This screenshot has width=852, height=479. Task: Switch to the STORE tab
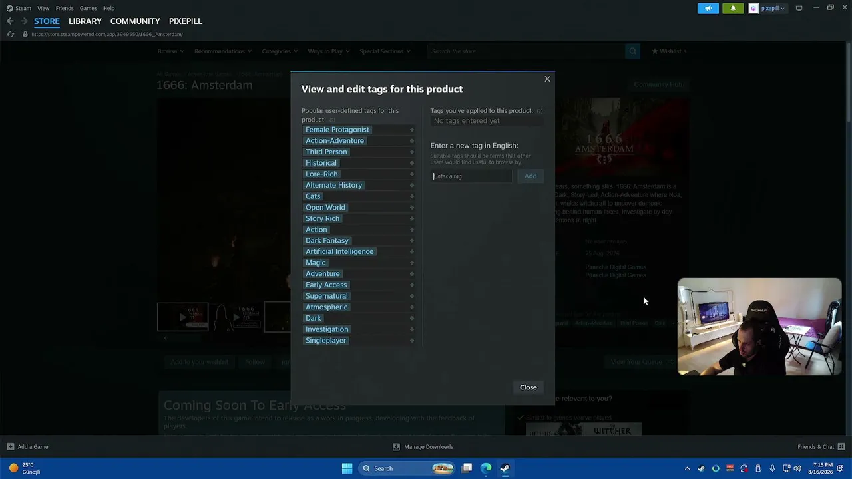(x=47, y=21)
